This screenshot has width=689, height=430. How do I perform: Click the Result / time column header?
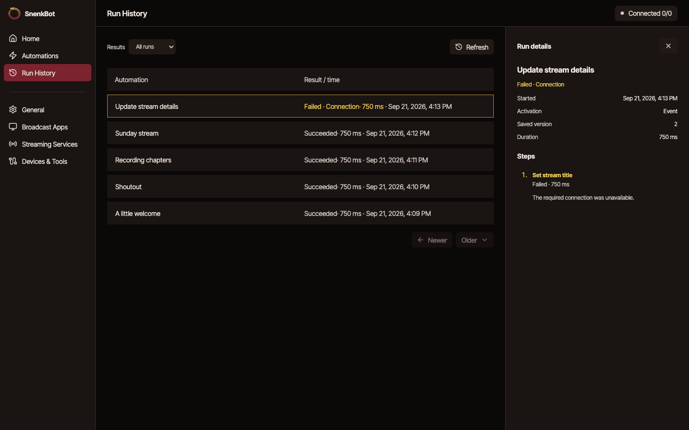coord(322,80)
